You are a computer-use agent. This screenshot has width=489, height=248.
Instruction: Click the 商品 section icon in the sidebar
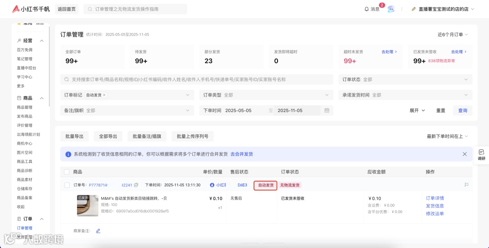tap(19, 98)
